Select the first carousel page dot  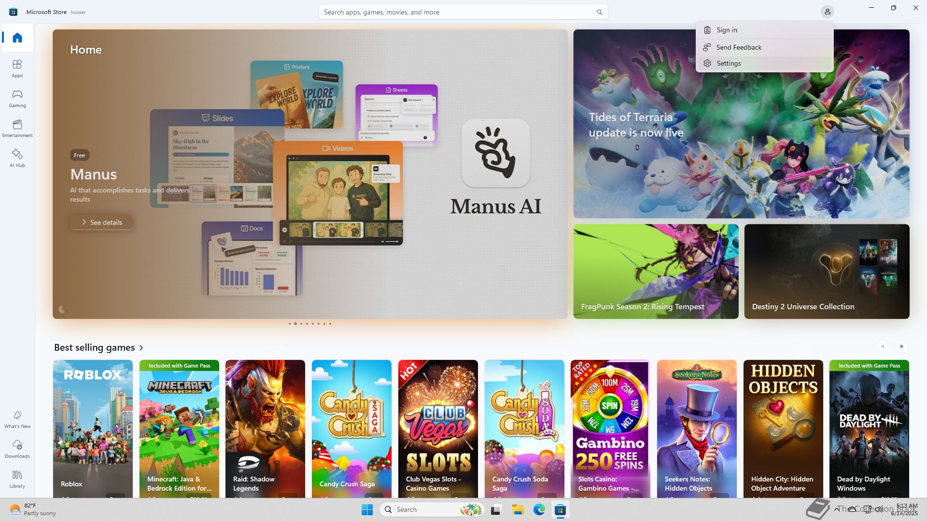289,324
